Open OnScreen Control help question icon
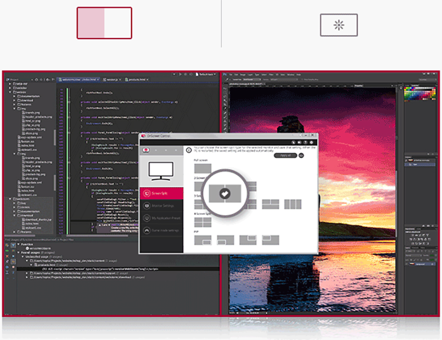Image resolution: width=442 pixels, height=340 pixels. (305, 143)
